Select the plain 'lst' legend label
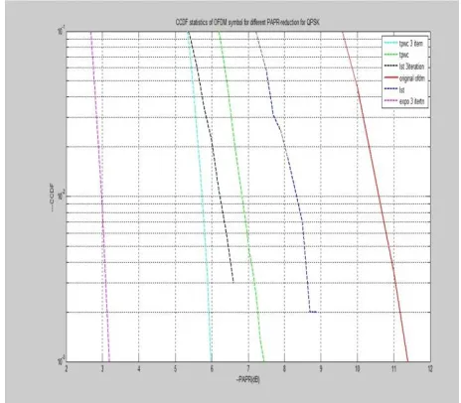The height and width of the screenshot is (403, 461). pos(401,89)
